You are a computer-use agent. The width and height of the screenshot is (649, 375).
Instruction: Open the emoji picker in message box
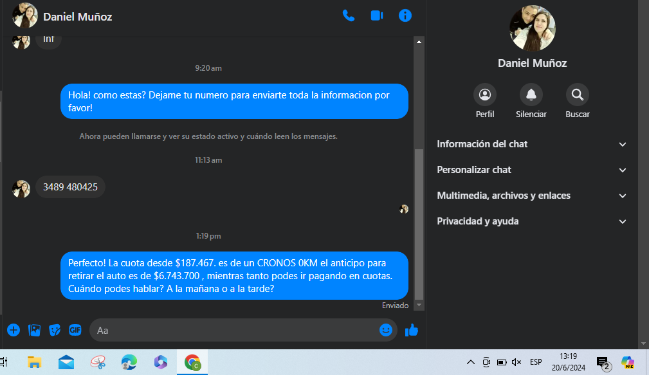coord(386,330)
